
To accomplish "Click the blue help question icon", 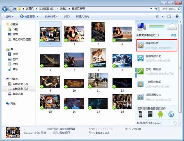I will (177, 16).
